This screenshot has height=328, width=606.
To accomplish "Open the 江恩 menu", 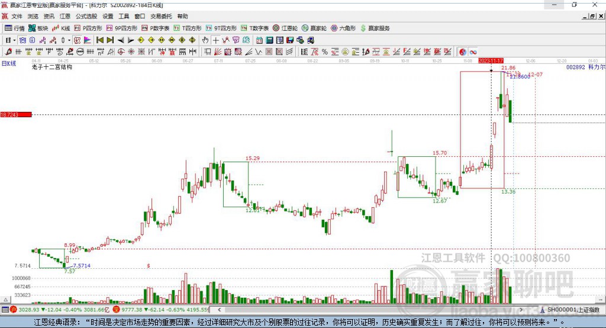I will click(x=65, y=16).
